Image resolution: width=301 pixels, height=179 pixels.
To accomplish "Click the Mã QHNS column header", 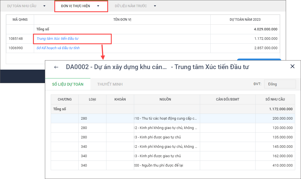I will [x=20, y=20].
